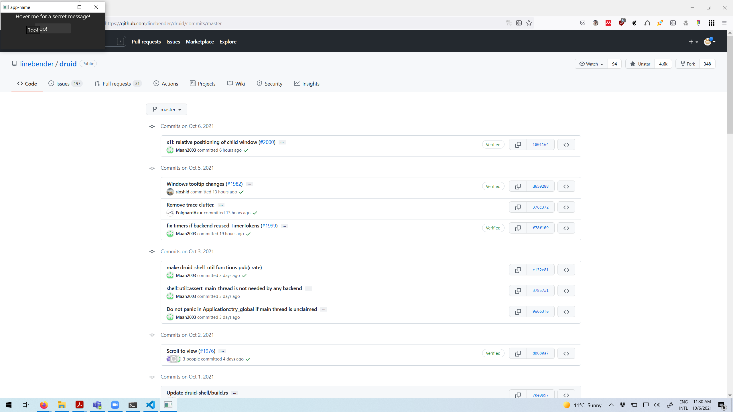
Task: Click inside the browser address bar
Action: click(x=286, y=23)
